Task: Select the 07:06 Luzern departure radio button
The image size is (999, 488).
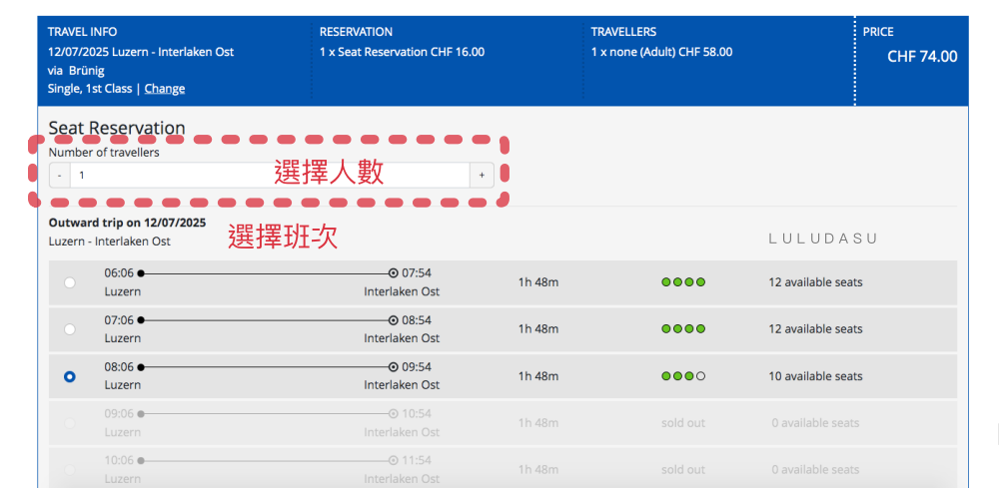Action: (x=70, y=329)
